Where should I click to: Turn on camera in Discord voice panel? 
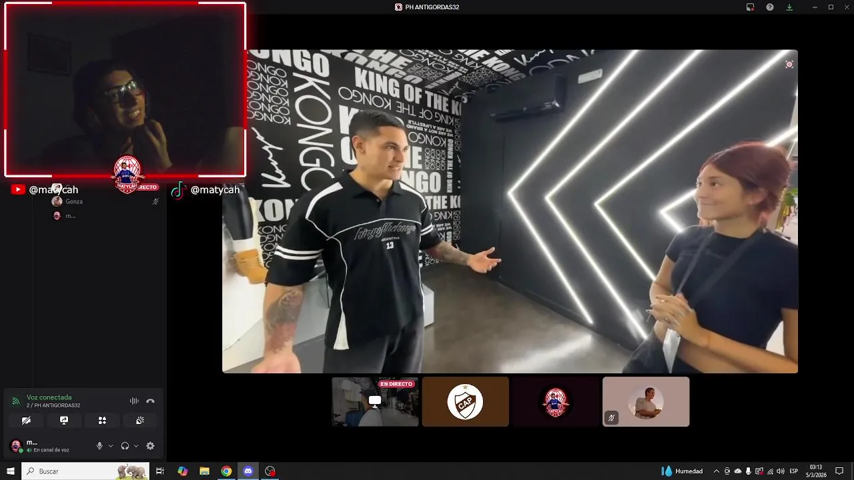pos(26,421)
